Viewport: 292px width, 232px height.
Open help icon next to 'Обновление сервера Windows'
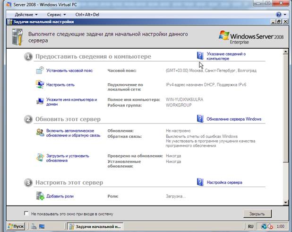click(x=200, y=119)
